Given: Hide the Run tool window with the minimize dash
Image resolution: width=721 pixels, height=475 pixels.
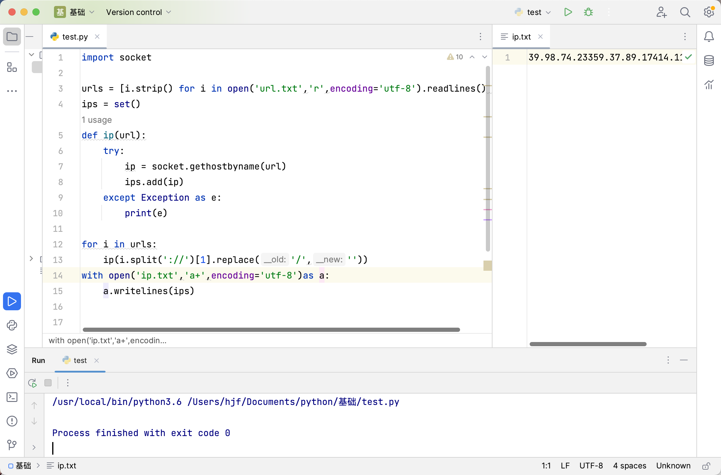Looking at the screenshot, I should [x=684, y=360].
